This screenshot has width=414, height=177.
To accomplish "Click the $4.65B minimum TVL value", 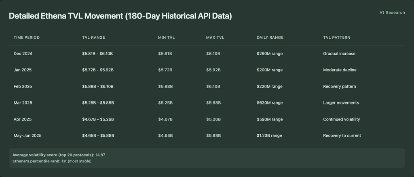I will [165, 135].
